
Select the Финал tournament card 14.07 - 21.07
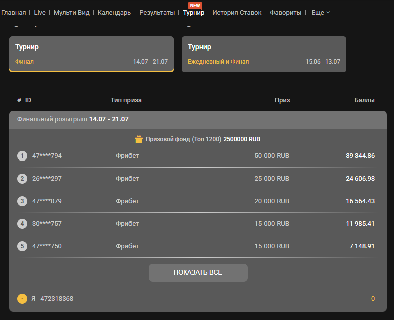(x=91, y=54)
